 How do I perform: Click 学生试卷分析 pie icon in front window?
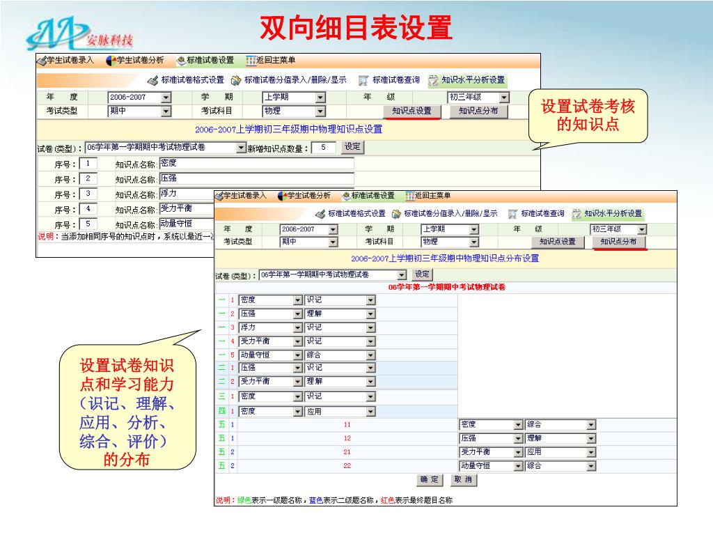(283, 196)
